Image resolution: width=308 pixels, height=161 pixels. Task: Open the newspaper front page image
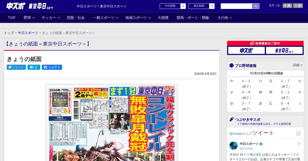pyautogui.click(x=112, y=123)
